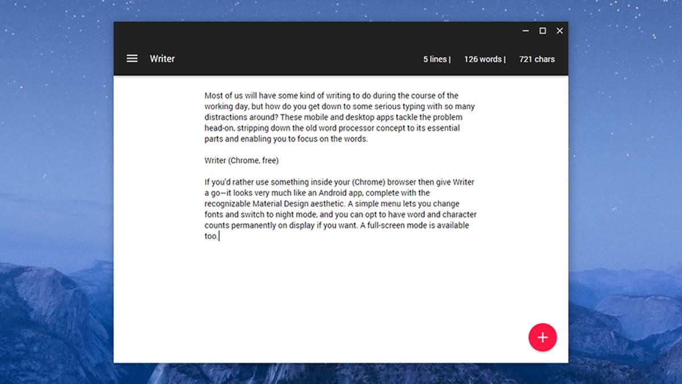Click the final word 'too.' in the text
Screen dimensions: 682x384
[x=211, y=237]
